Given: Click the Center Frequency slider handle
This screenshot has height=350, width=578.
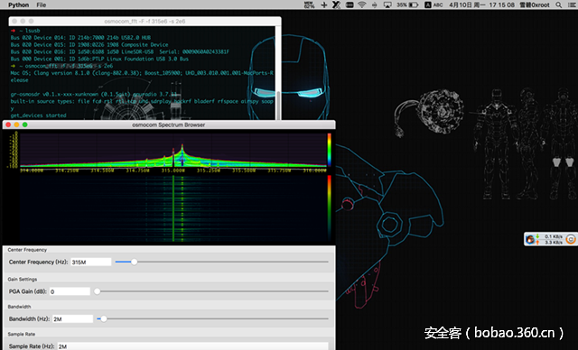Looking at the screenshot, I should click(x=135, y=262).
